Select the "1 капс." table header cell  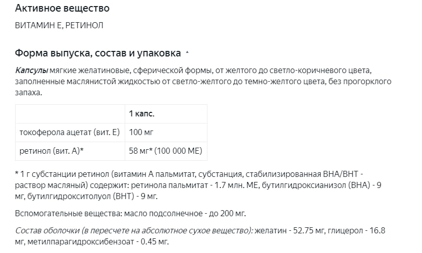[166, 114]
